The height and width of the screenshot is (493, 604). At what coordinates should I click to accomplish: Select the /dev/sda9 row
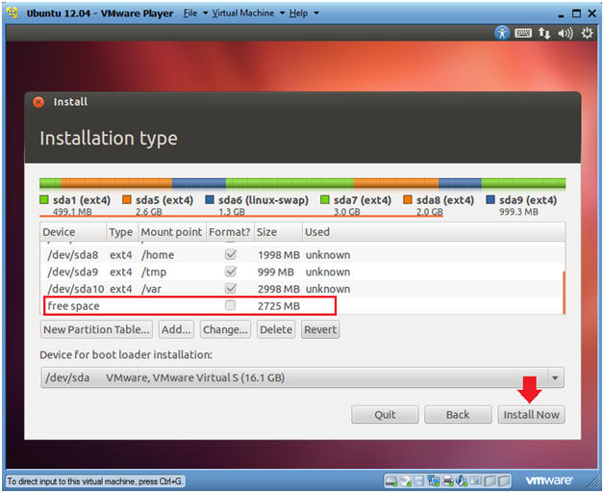[x=302, y=272]
